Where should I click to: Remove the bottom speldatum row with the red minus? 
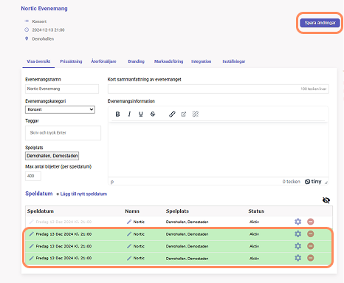point(311,258)
